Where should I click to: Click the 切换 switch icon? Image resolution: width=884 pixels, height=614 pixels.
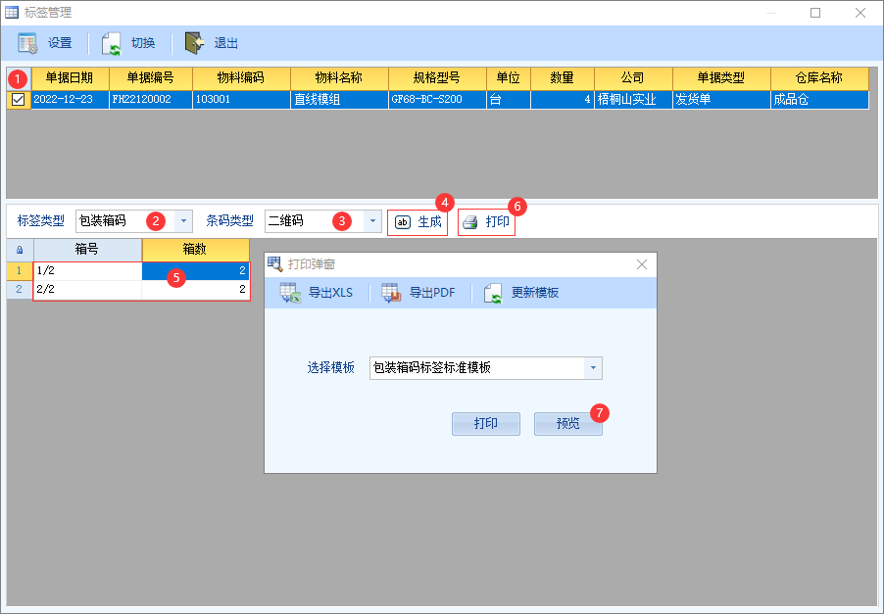coord(111,43)
